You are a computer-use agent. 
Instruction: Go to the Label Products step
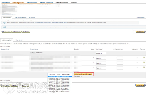point(32,3)
